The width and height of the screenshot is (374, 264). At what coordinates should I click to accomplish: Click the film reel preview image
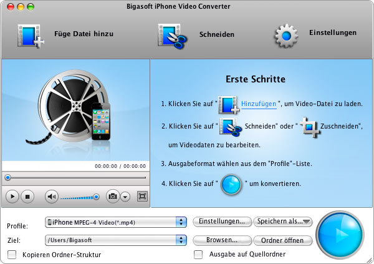pyautogui.click(x=69, y=107)
